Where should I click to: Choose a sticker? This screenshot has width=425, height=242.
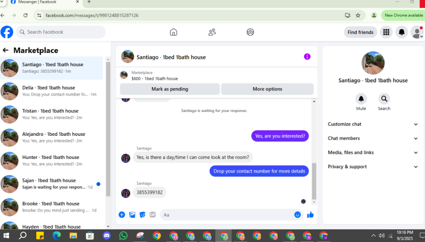pos(142,215)
